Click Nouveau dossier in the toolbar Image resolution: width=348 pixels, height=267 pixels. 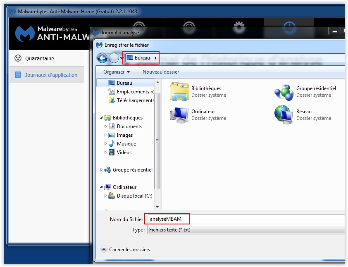coord(161,72)
